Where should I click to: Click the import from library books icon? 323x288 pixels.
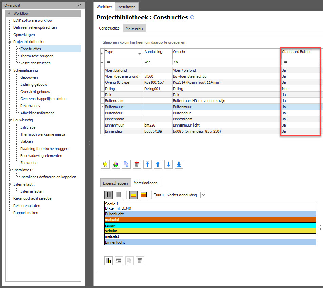116,165
